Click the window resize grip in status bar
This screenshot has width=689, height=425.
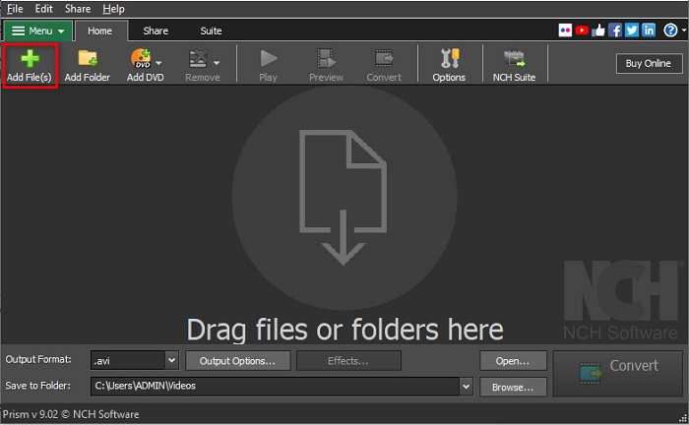point(683,418)
